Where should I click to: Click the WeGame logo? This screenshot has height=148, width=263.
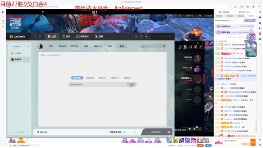17,37
